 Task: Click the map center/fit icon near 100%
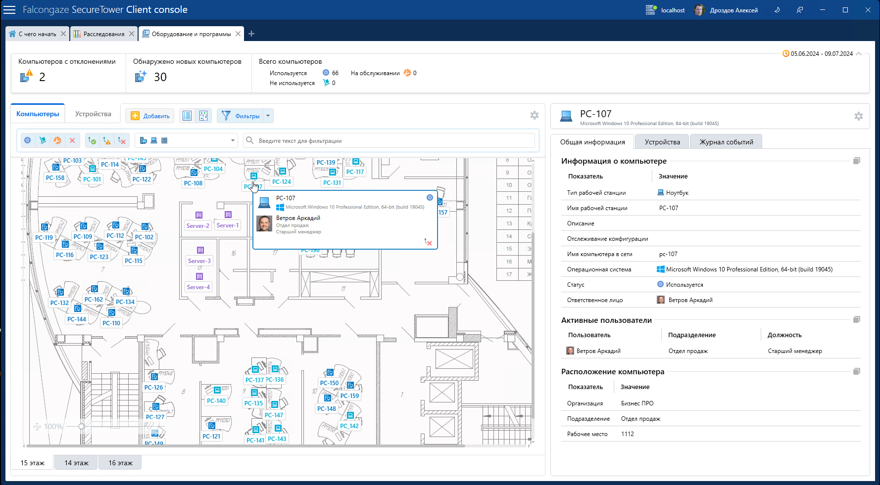[x=37, y=426]
